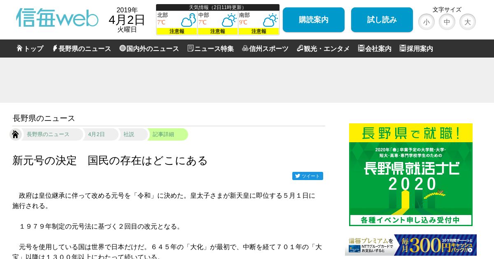Click the 試し読み button

click(x=382, y=20)
